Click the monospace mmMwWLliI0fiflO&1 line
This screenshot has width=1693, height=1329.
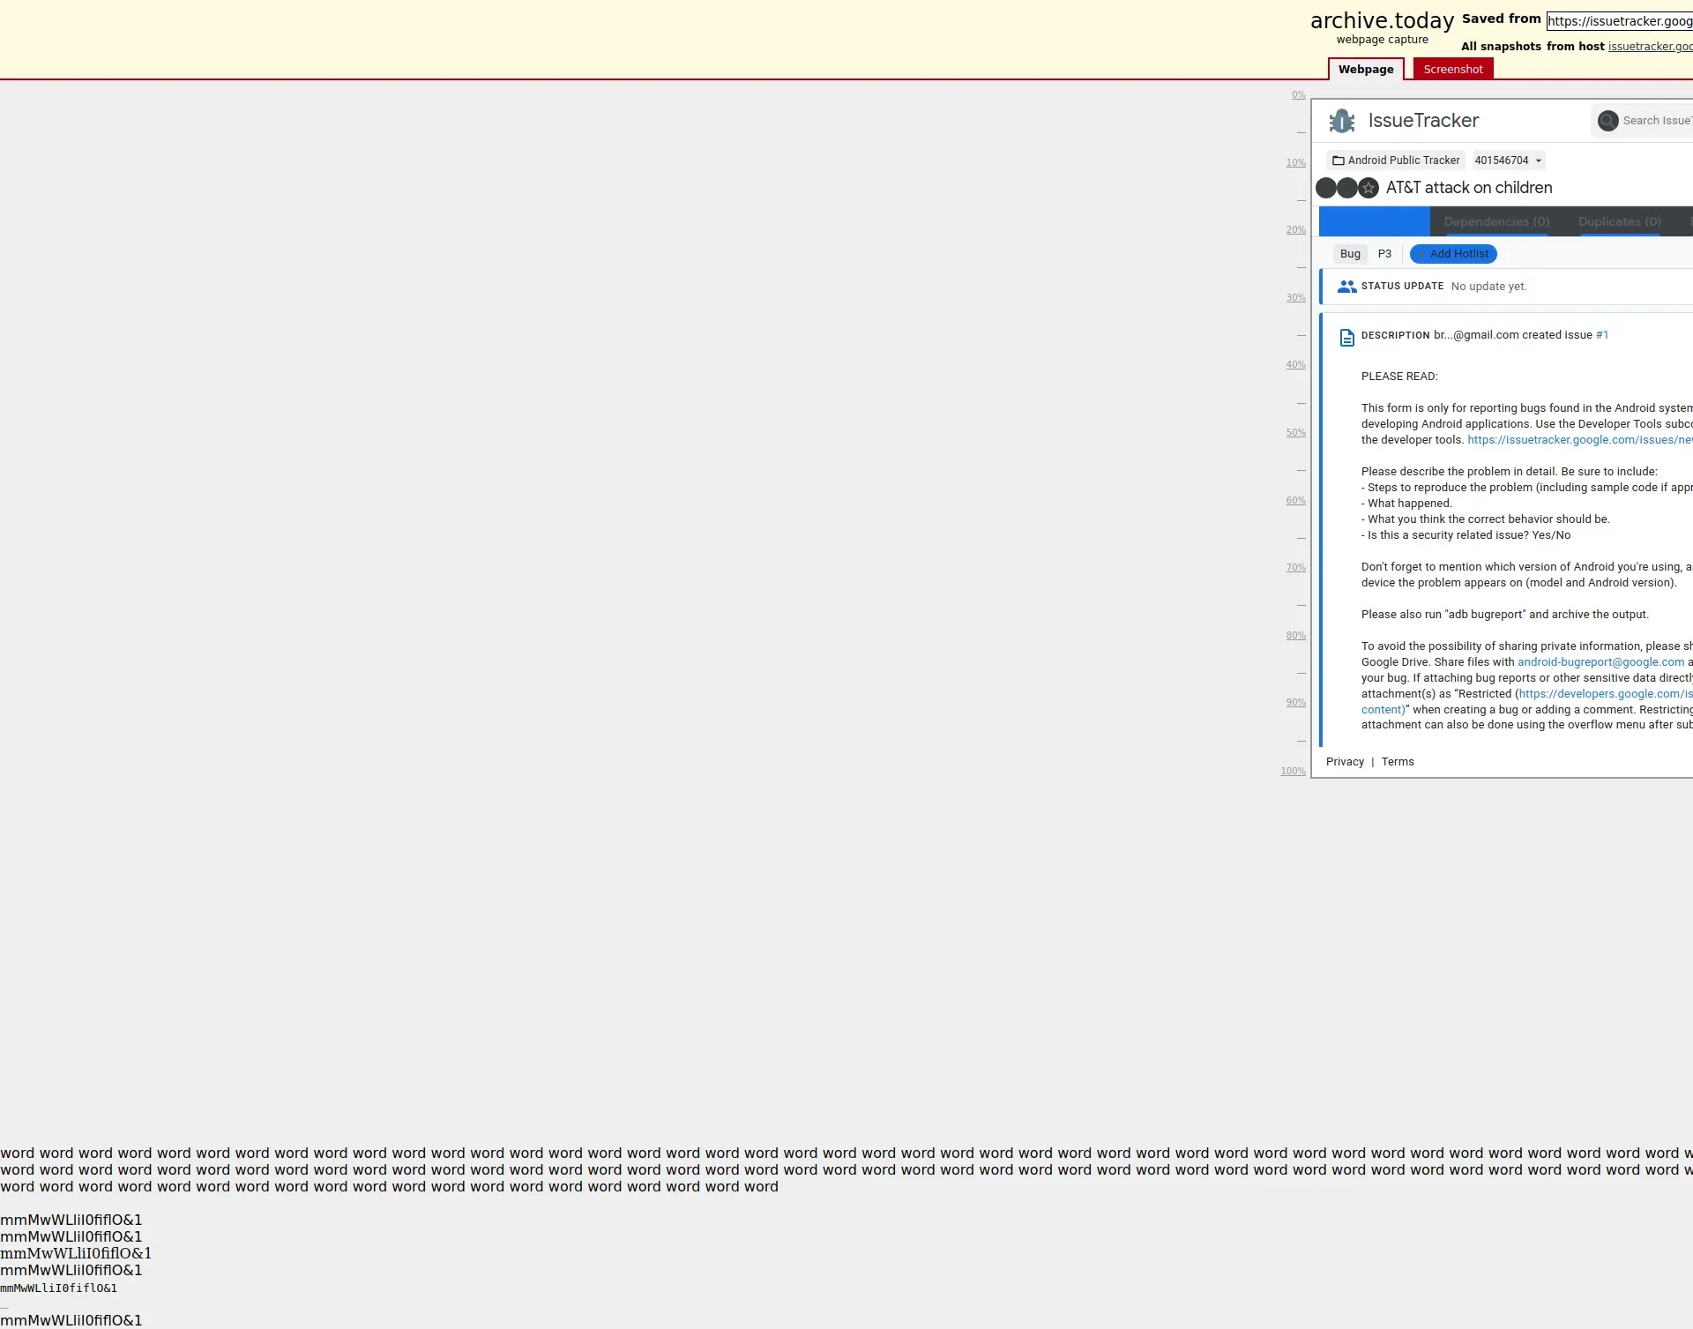tap(58, 1288)
